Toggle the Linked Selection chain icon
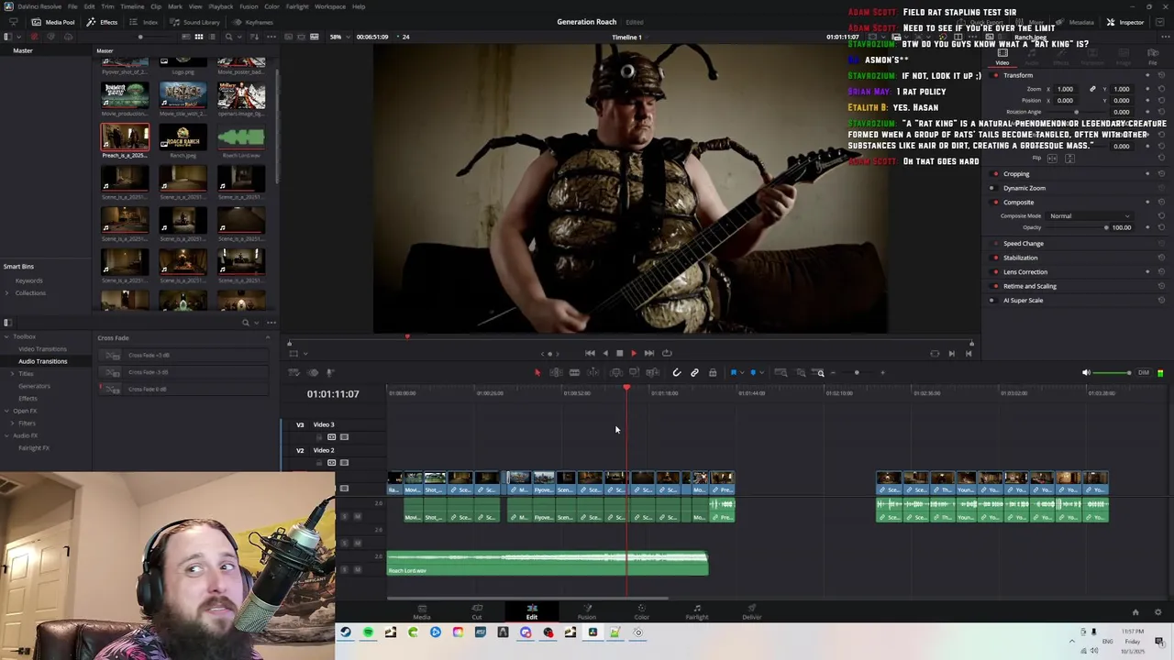1174x660 pixels. (694, 372)
